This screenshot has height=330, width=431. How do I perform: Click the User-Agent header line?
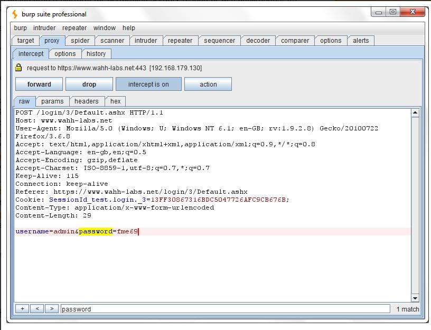[x=197, y=129]
